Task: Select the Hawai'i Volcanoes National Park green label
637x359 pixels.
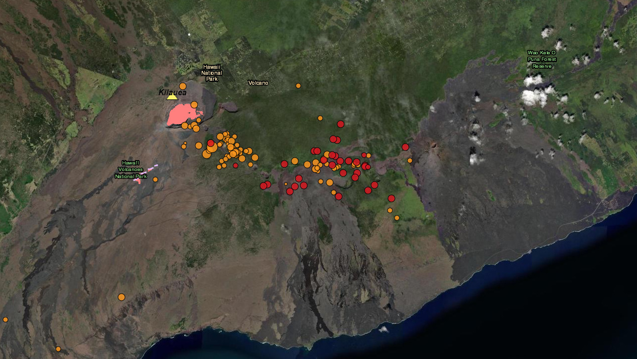Action: (x=131, y=170)
